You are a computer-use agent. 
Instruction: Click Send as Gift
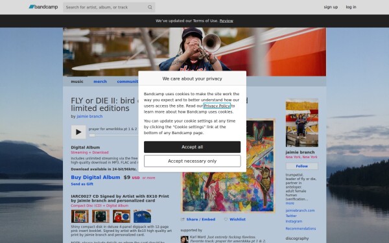(82, 184)
